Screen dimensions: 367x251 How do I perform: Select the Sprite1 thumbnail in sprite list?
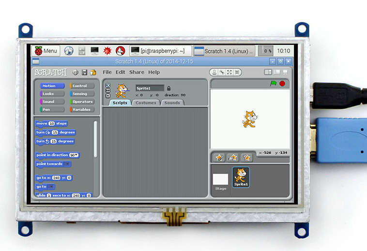(x=241, y=177)
